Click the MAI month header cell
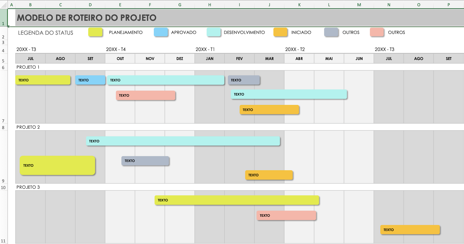This screenshot has height=244, width=464. (329, 58)
